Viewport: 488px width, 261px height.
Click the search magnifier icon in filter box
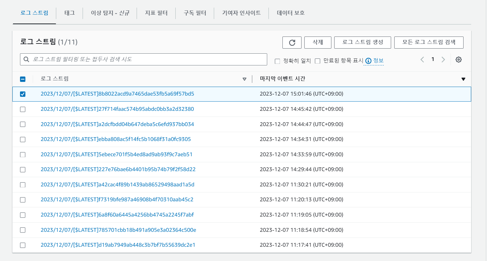[26, 59]
